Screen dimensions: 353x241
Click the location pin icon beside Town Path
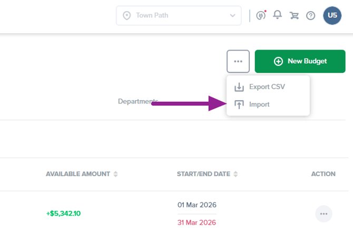tap(126, 15)
